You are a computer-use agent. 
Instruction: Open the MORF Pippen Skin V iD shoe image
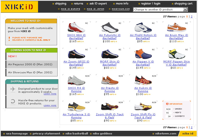pos(176,54)
